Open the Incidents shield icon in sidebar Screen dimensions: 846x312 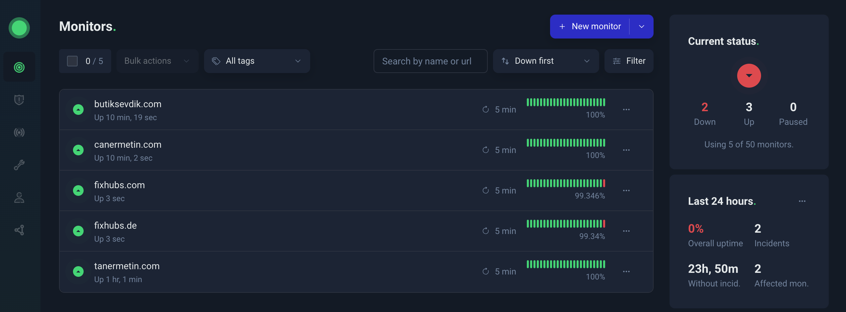[x=19, y=100]
